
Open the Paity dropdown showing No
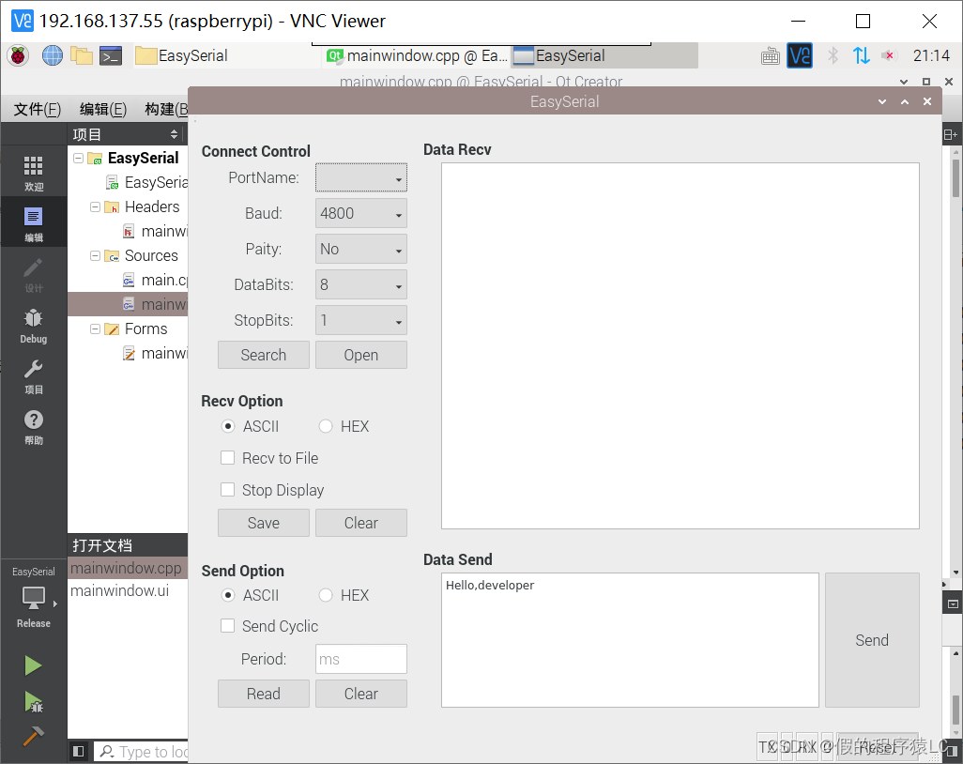point(361,250)
